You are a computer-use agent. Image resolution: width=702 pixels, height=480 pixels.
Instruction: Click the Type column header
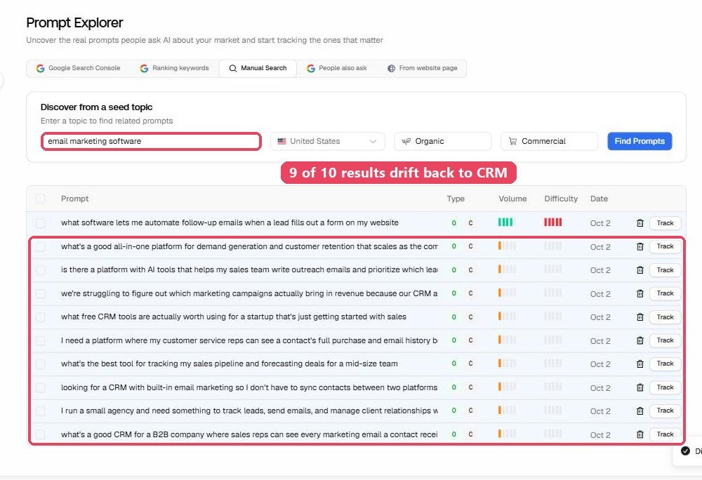pyautogui.click(x=456, y=199)
